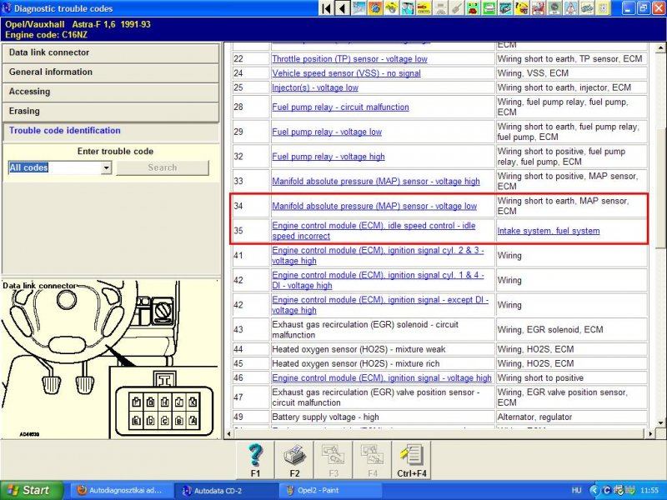
Task: Click the vertical scrollbar up arrow
Action: tap(660, 47)
